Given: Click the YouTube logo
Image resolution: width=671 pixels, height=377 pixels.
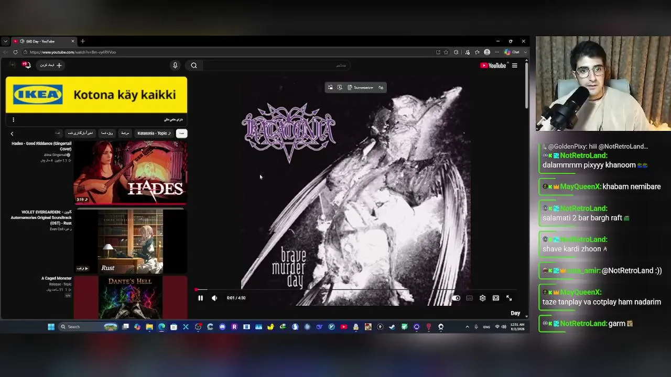Looking at the screenshot, I should pos(493,65).
